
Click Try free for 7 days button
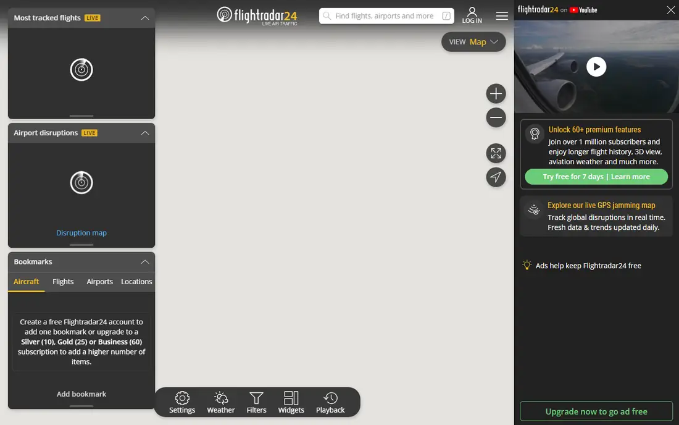(x=596, y=177)
